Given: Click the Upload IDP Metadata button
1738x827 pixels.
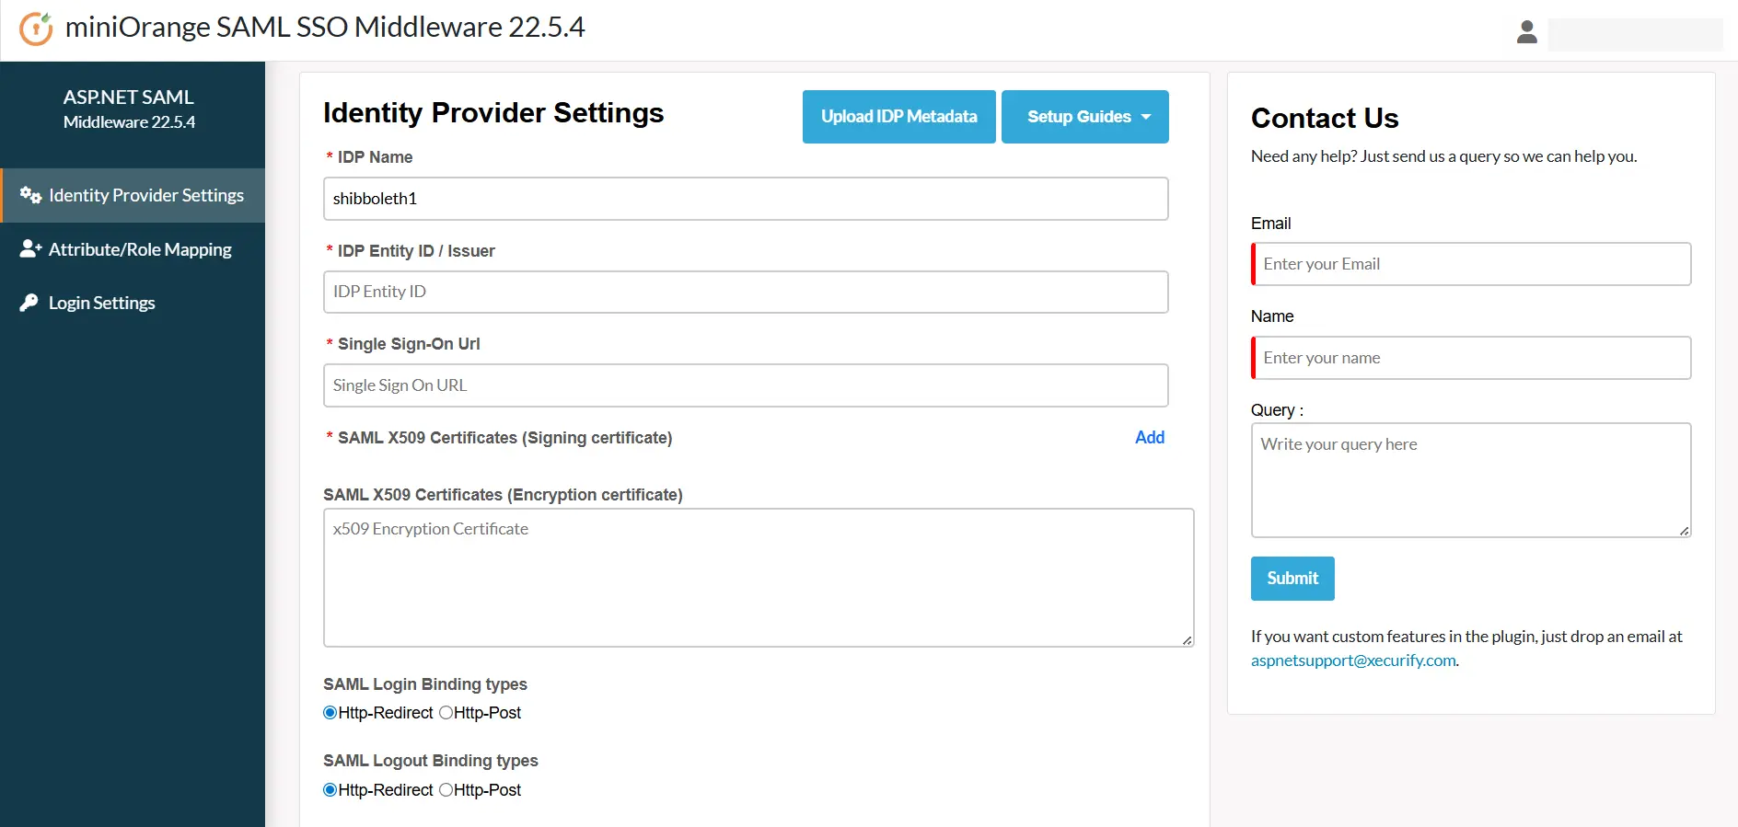Looking at the screenshot, I should 898,117.
